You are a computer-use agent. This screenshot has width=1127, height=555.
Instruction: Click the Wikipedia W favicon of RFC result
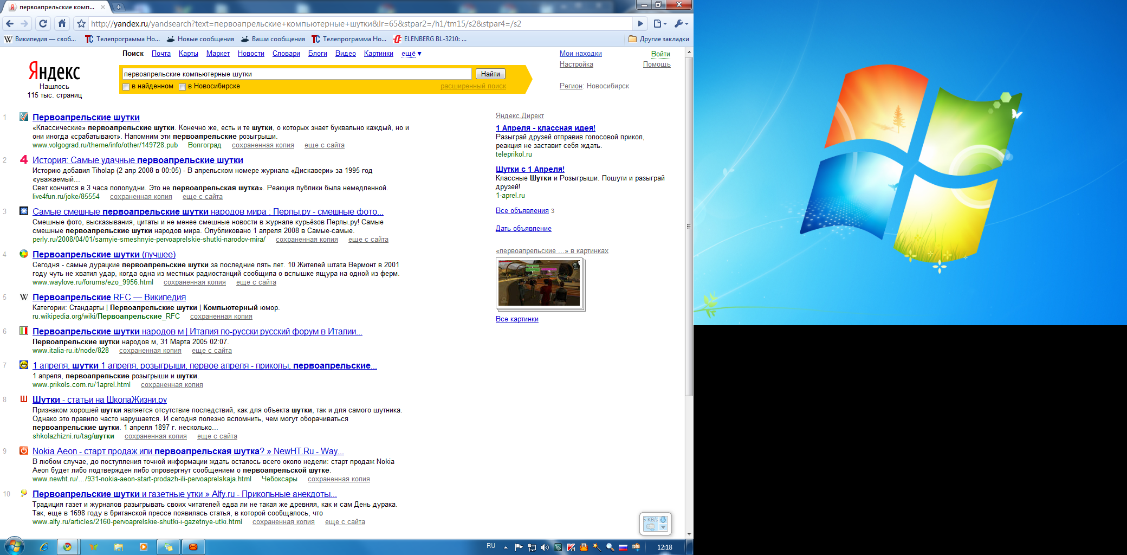coord(24,296)
